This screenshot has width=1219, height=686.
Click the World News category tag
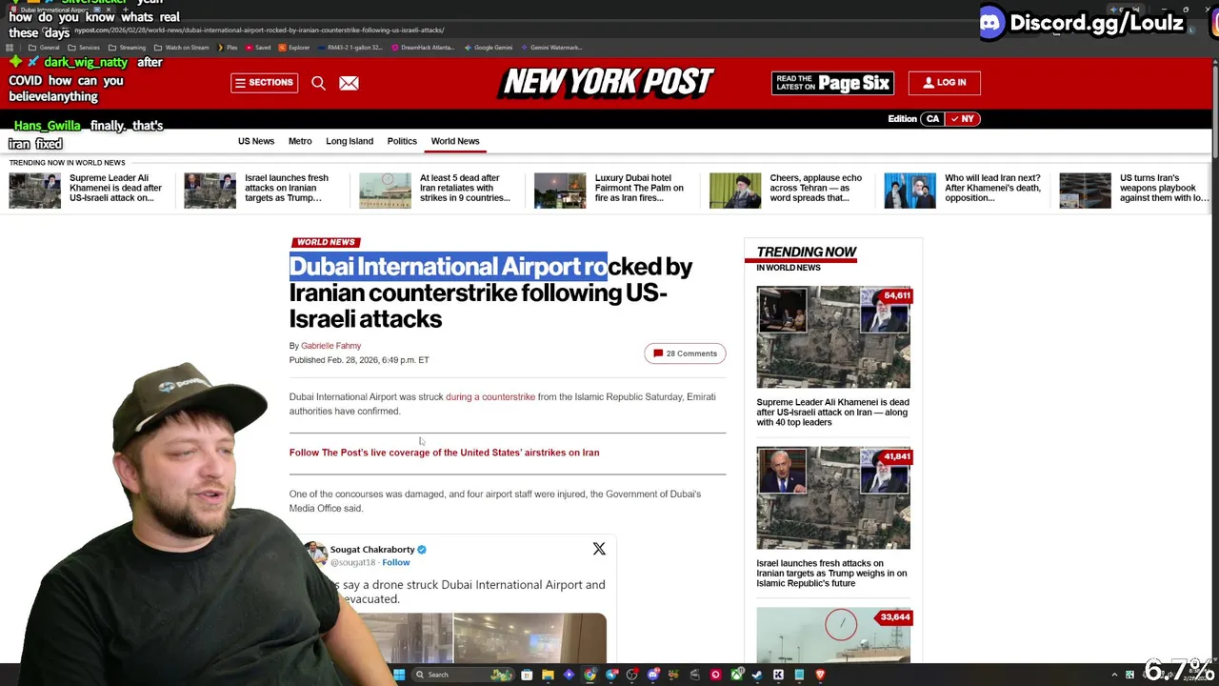[325, 242]
